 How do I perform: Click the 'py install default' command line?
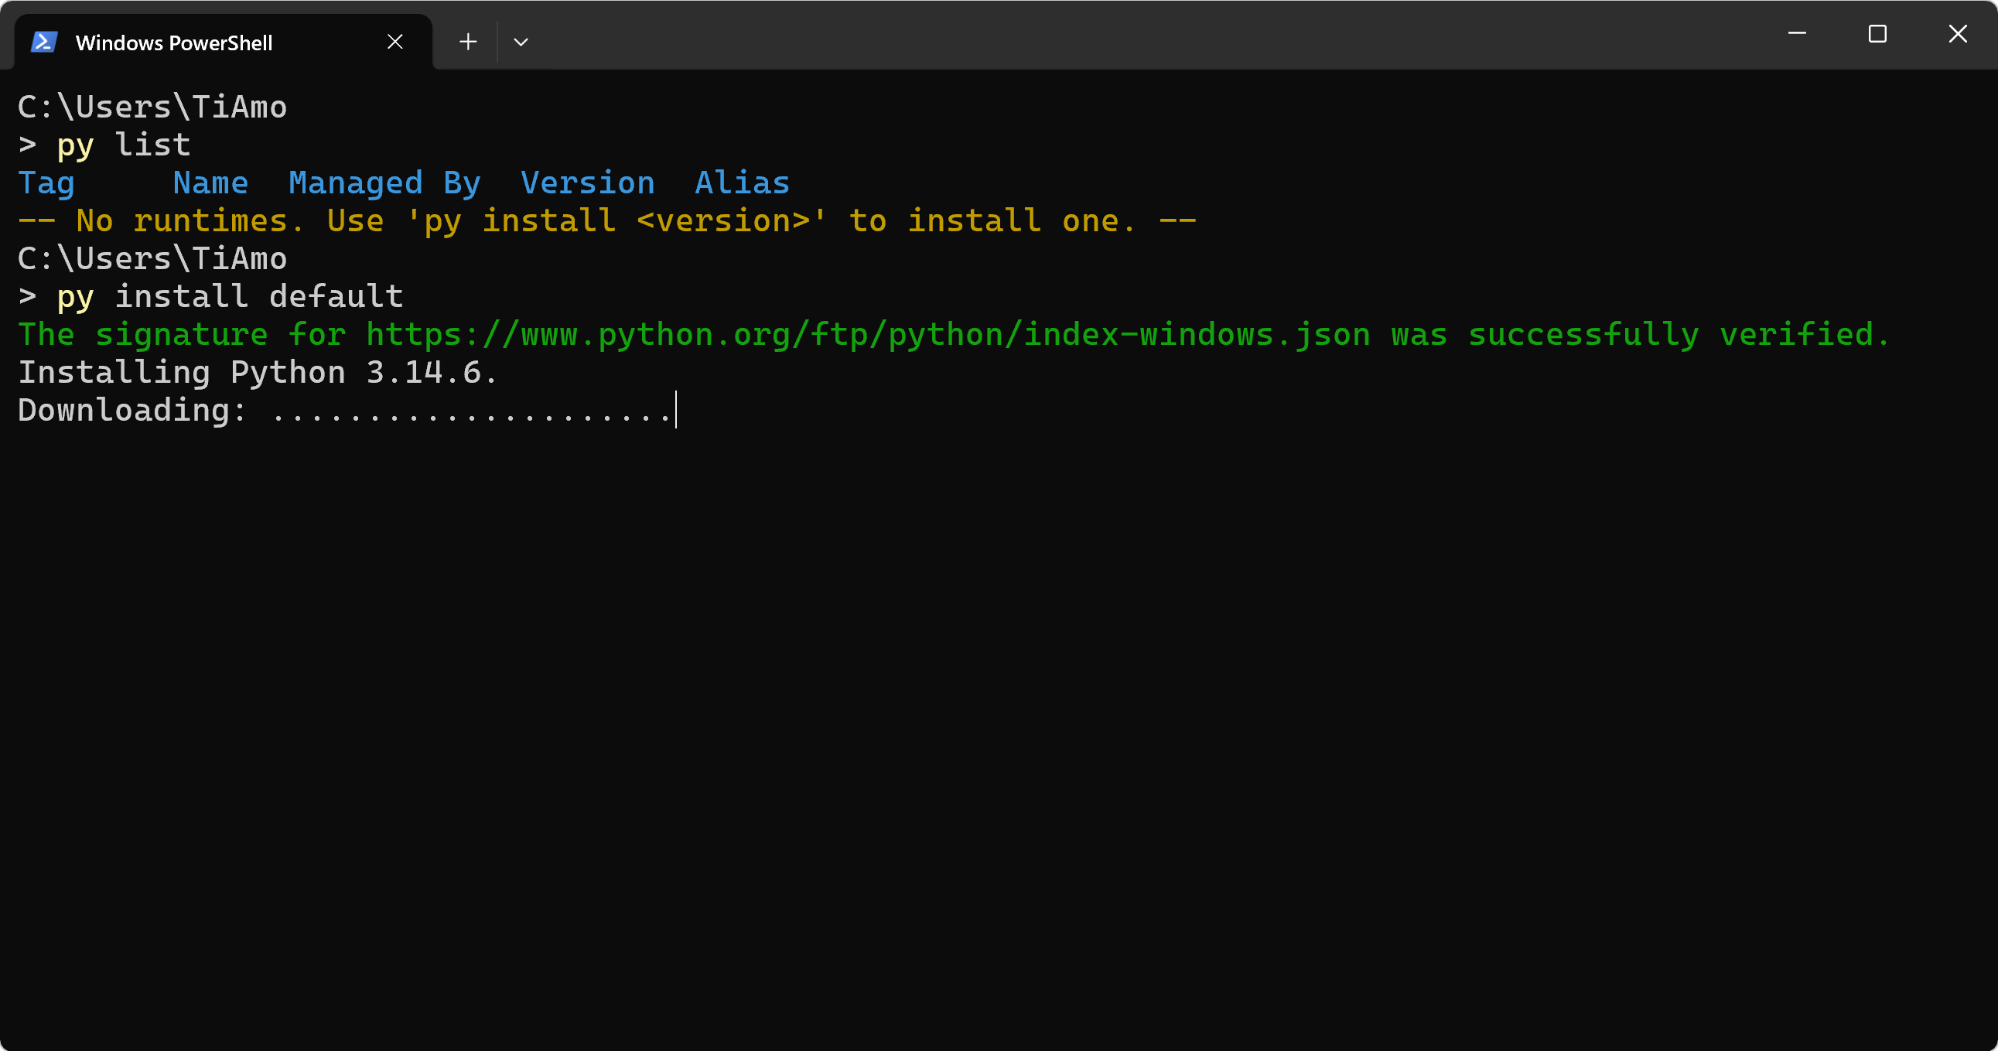coord(230,296)
